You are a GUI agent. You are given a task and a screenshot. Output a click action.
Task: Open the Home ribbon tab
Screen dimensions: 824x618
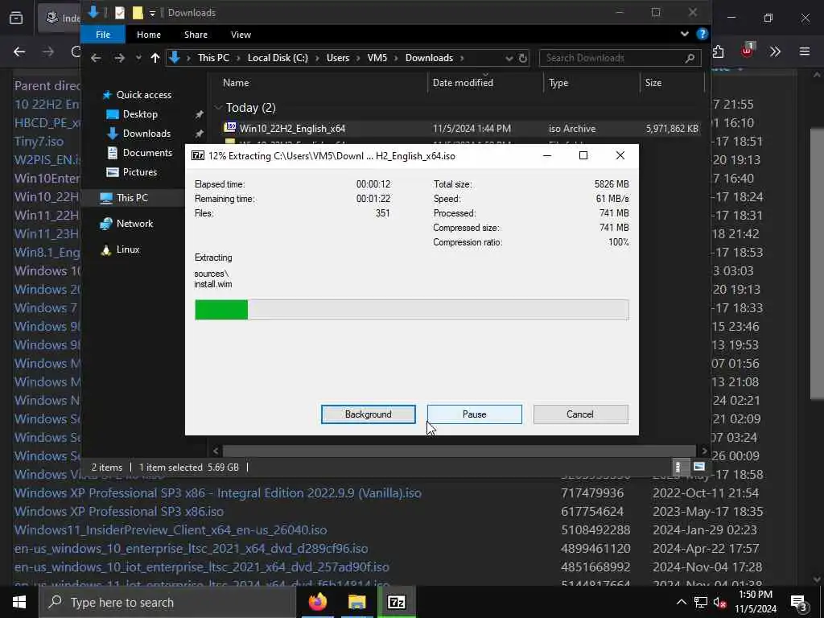[149, 35]
